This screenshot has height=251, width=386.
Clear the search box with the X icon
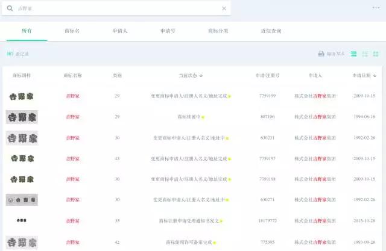[224, 8]
